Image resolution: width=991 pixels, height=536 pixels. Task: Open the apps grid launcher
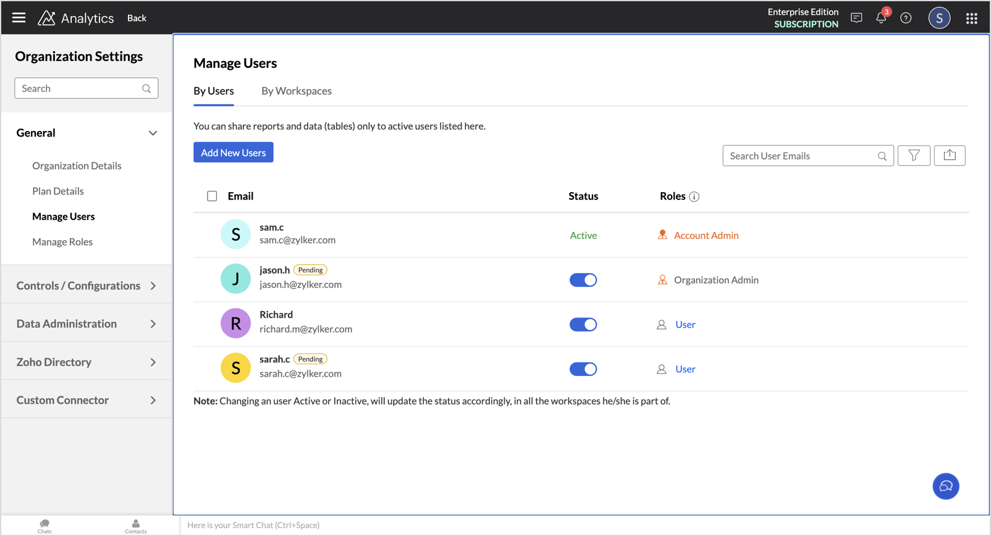click(x=971, y=19)
